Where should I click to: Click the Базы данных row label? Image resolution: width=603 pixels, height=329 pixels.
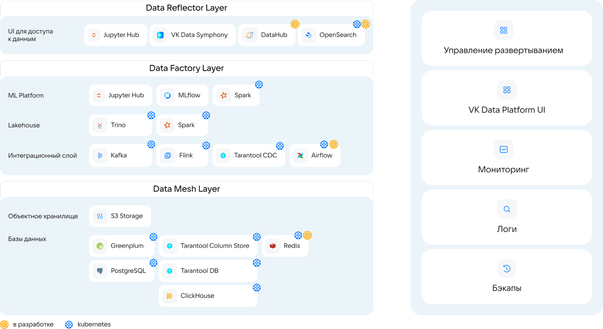tap(27, 239)
